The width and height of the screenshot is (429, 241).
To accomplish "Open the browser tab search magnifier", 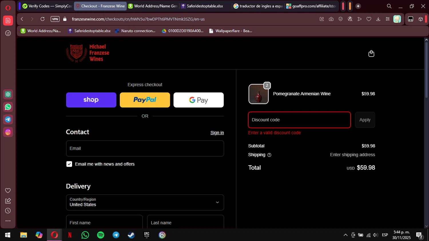I will click(389, 6).
